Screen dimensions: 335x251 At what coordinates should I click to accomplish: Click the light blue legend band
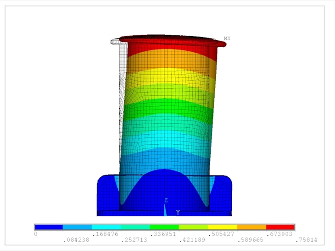(x=78, y=227)
